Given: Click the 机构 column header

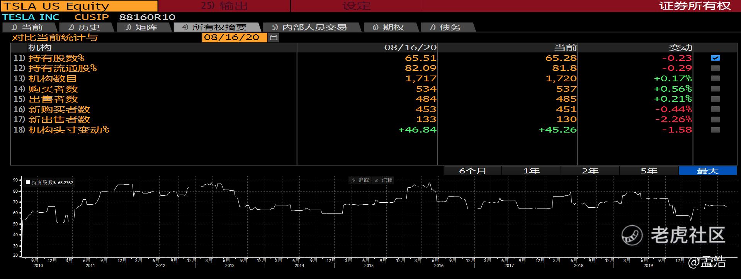Looking at the screenshot, I should coord(40,47).
